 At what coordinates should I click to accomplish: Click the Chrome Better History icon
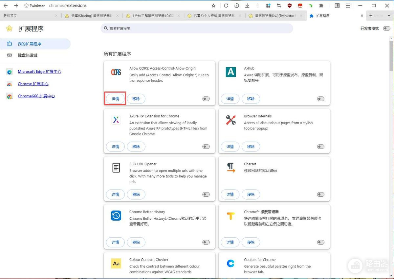[x=116, y=216]
